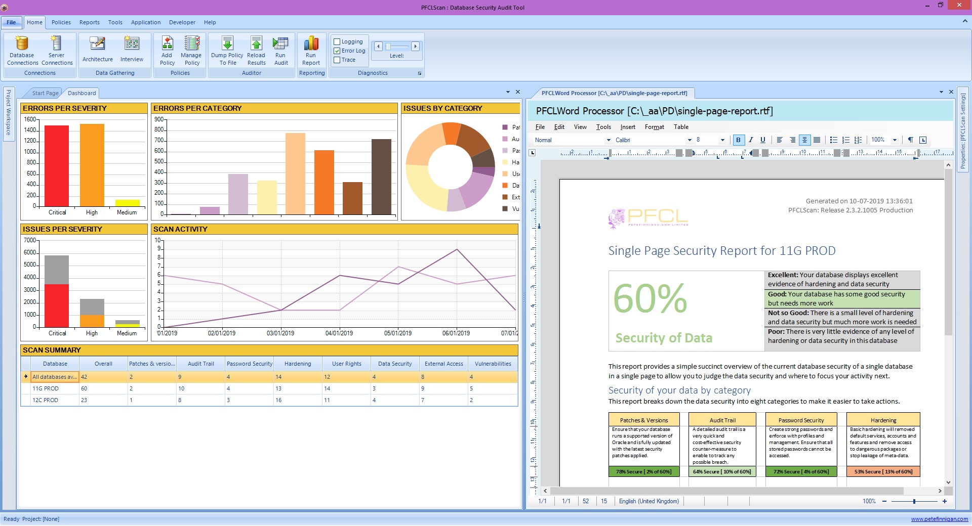Adjust the word processor zoom slider
The height and width of the screenshot is (526, 972).
(914, 501)
